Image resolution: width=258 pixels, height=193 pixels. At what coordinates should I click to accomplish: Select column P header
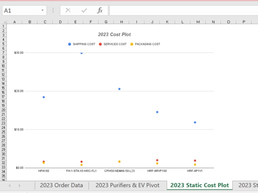point(244,22)
